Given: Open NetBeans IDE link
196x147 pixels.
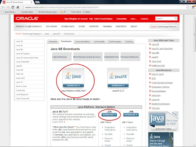Looking at the screenshot, I should tap(158, 65).
